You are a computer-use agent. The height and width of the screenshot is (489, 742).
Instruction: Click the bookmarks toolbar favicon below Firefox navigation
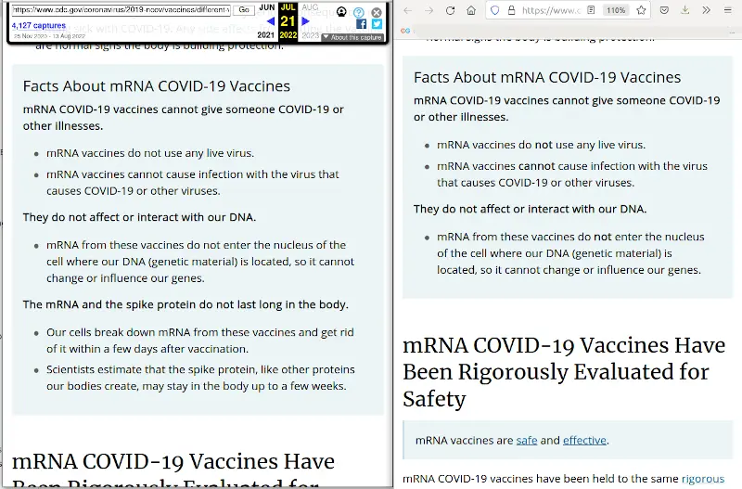(x=405, y=31)
